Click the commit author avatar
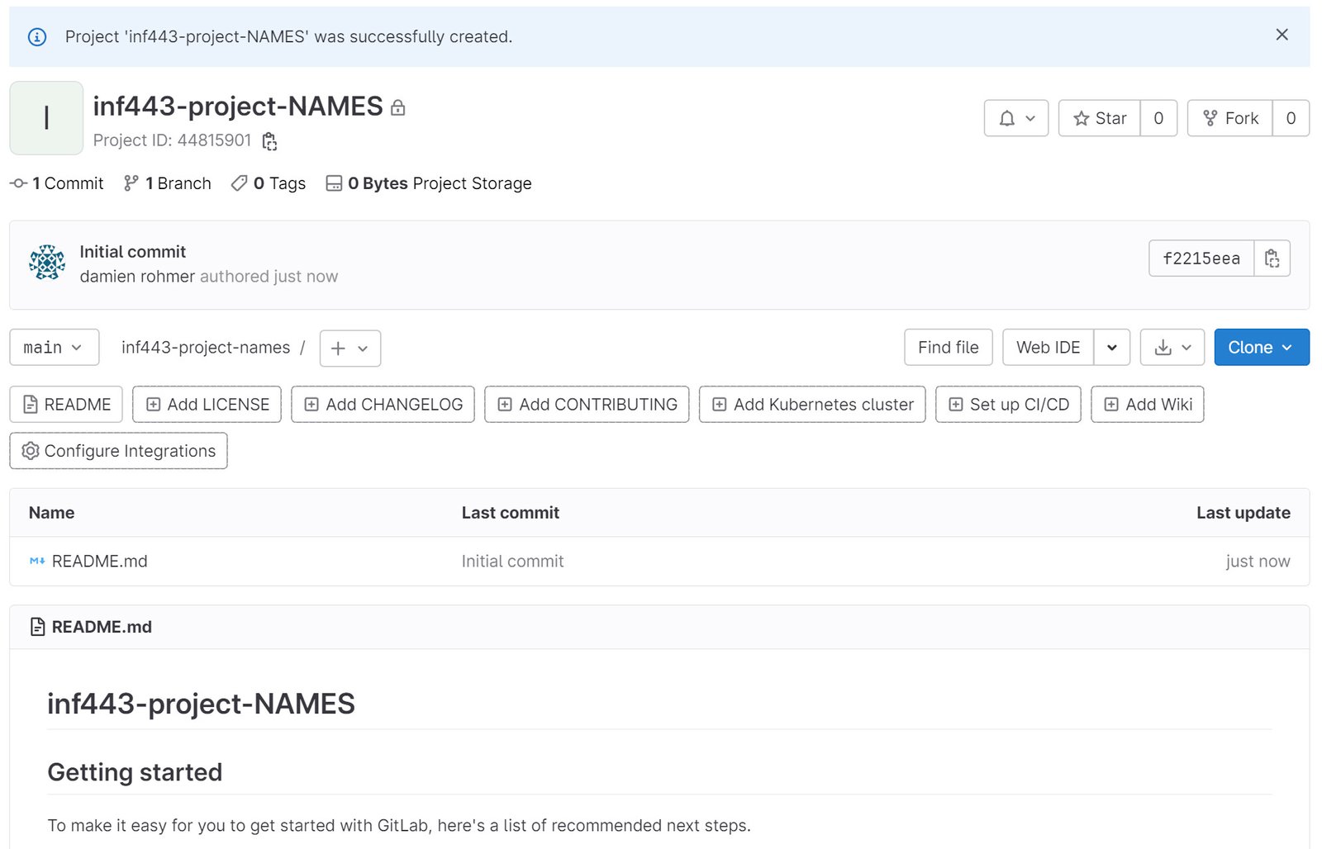The width and height of the screenshot is (1322, 849). click(x=46, y=263)
